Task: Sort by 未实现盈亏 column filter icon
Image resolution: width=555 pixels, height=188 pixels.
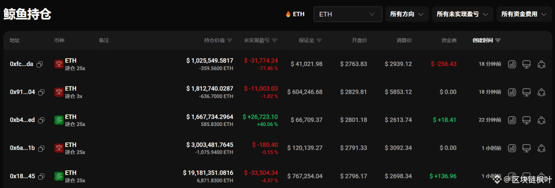Action: pyautogui.click(x=274, y=40)
